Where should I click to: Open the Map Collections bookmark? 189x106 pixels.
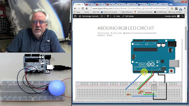[x=126, y=12]
